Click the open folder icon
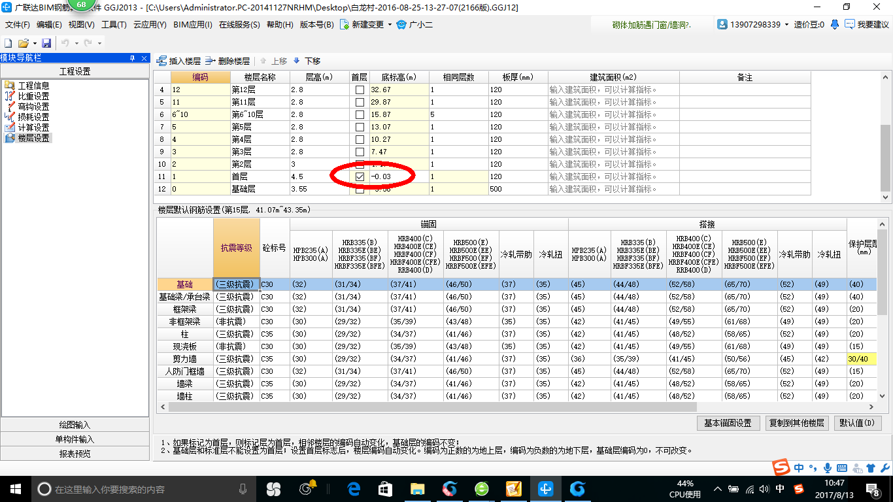The height and width of the screenshot is (502, 893). 23,42
